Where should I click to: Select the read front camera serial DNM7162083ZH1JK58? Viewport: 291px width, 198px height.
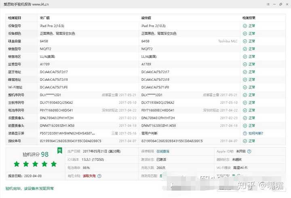click(158, 126)
